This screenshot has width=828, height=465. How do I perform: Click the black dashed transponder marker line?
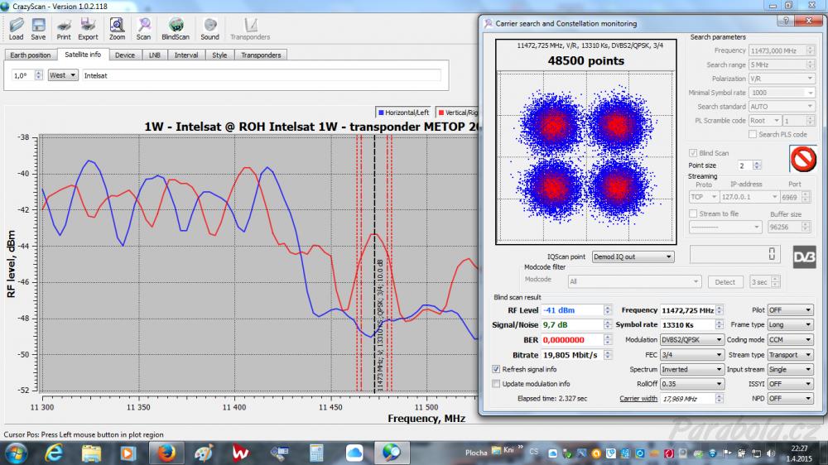click(x=375, y=264)
